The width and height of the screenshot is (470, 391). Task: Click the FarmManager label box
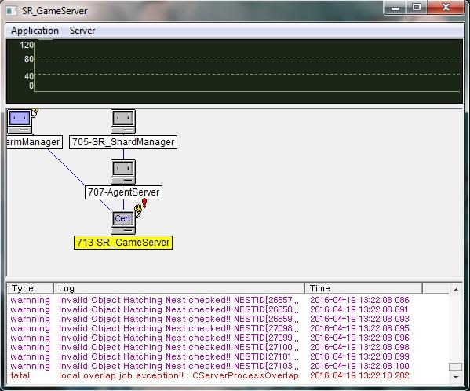click(x=35, y=142)
